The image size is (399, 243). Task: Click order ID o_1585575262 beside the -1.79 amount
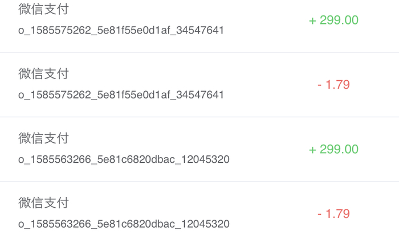pyautogui.click(x=121, y=94)
